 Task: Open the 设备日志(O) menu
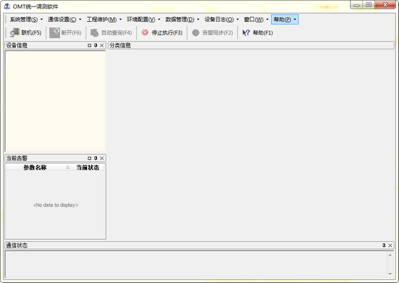(219, 19)
